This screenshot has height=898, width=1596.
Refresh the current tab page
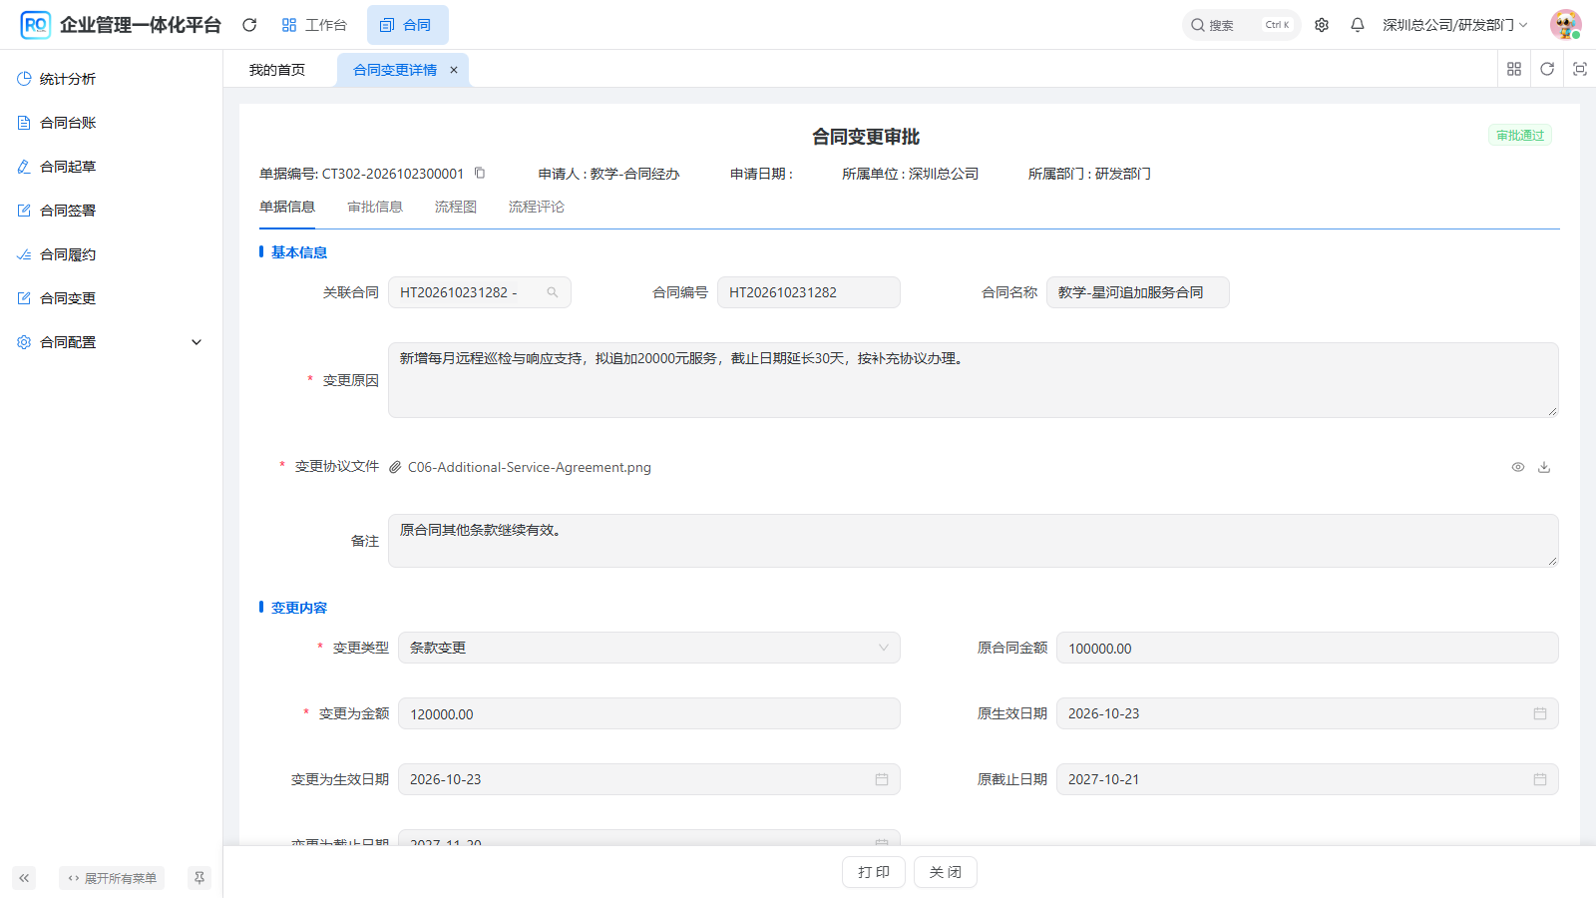coord(1547,69)
